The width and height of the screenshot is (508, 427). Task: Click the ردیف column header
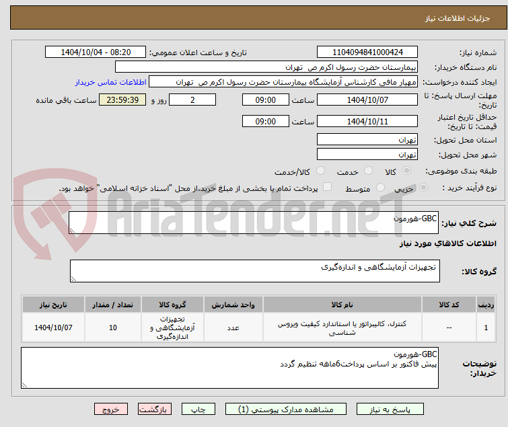[486, 305]
